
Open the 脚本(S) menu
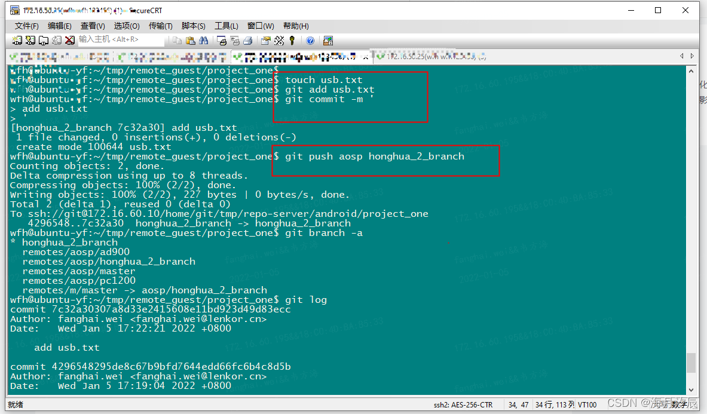(193, 26)
